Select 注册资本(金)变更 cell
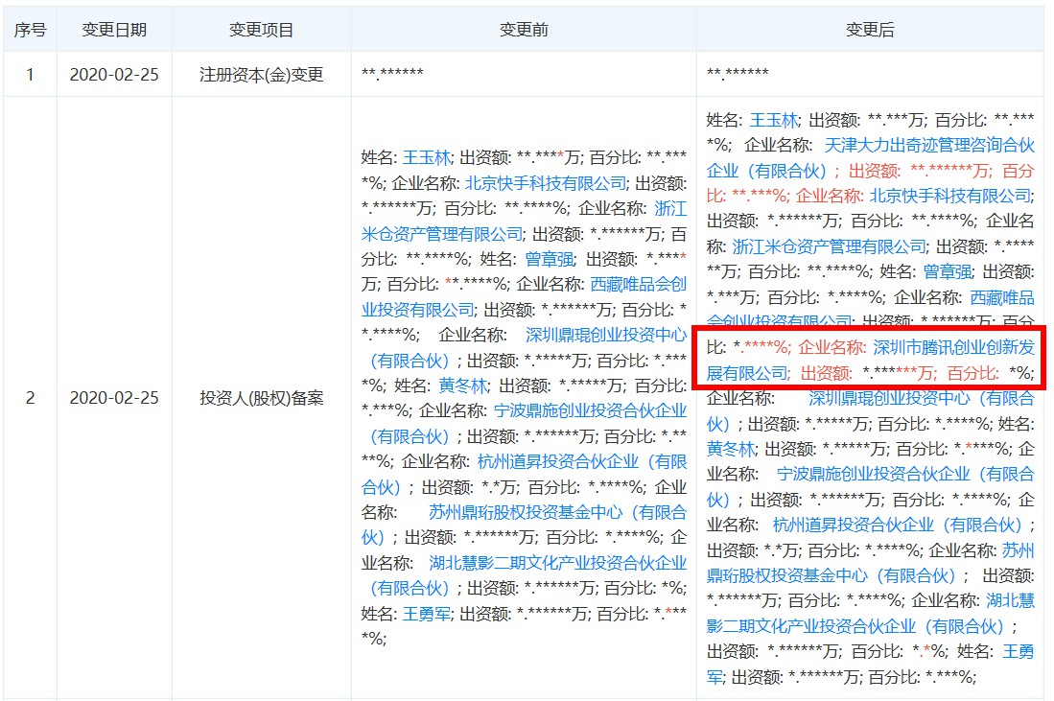This screenshot has height=701, width=1054. click(262, 75)
